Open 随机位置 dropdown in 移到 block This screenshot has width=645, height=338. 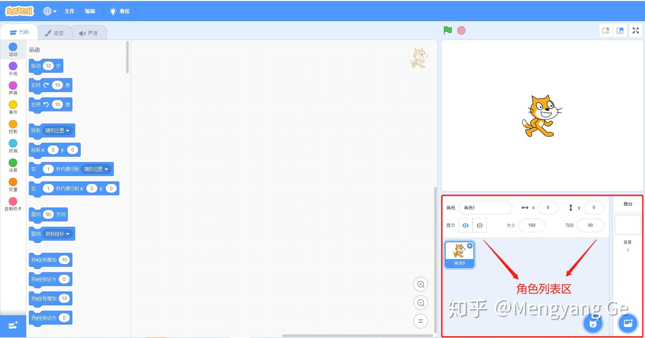[x=58, y=131]
